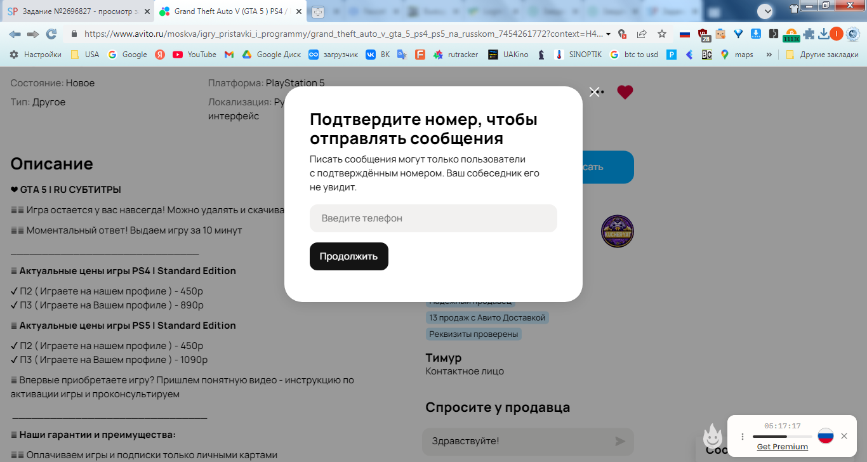This screenshot has height=462, width=867.
Task: Open a new browser tab
Action: tap(317, 11)
